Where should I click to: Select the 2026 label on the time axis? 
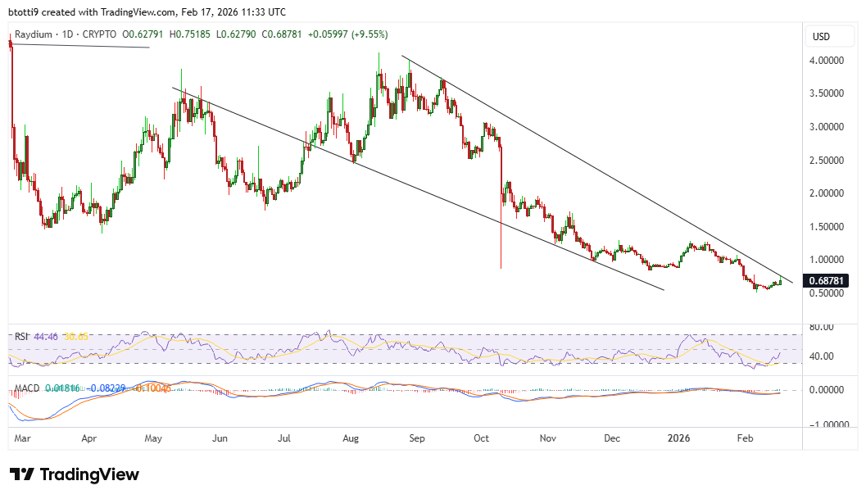(x=678, y=438)
